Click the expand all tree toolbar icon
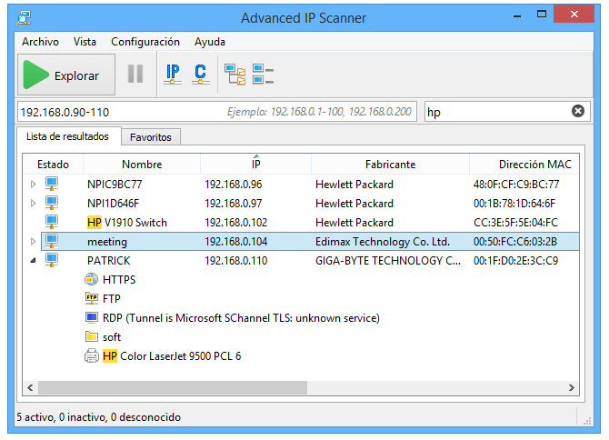The image size is (609, 440). [235, 75]
